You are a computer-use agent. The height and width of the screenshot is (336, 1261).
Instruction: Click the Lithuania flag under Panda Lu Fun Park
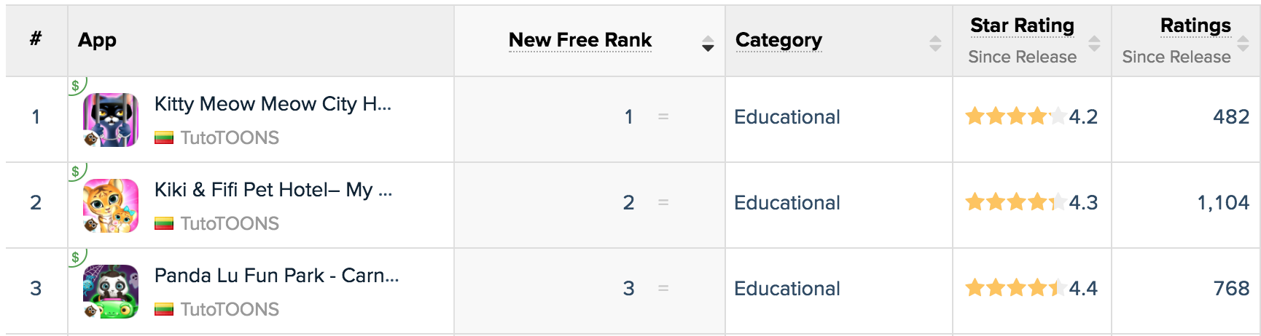[x=164, y=309]
